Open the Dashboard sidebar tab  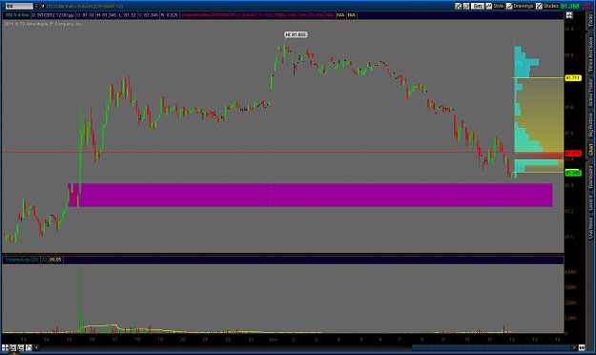(x=590, y=177)
